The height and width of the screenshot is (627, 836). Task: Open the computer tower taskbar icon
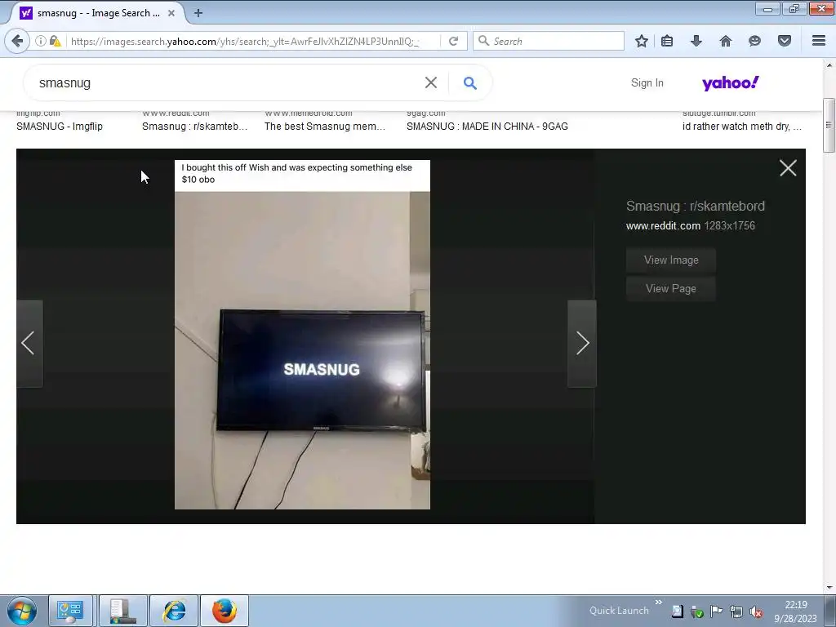(x=122, y=611)
